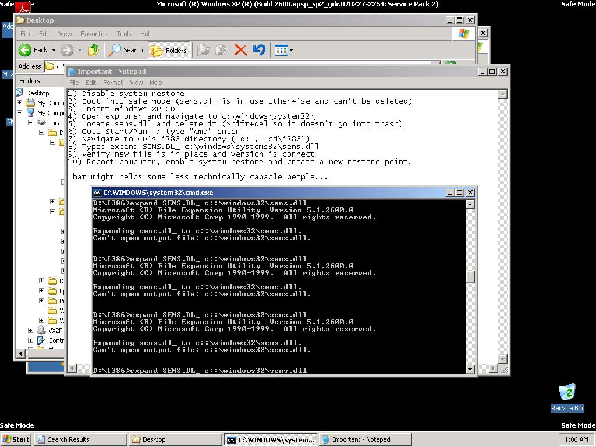Open the Favorites menu in Explorer
Viewport: 596px width, 447px height.
coord(94,34)
